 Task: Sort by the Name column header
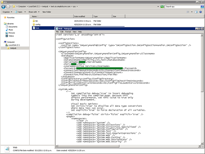51,16
